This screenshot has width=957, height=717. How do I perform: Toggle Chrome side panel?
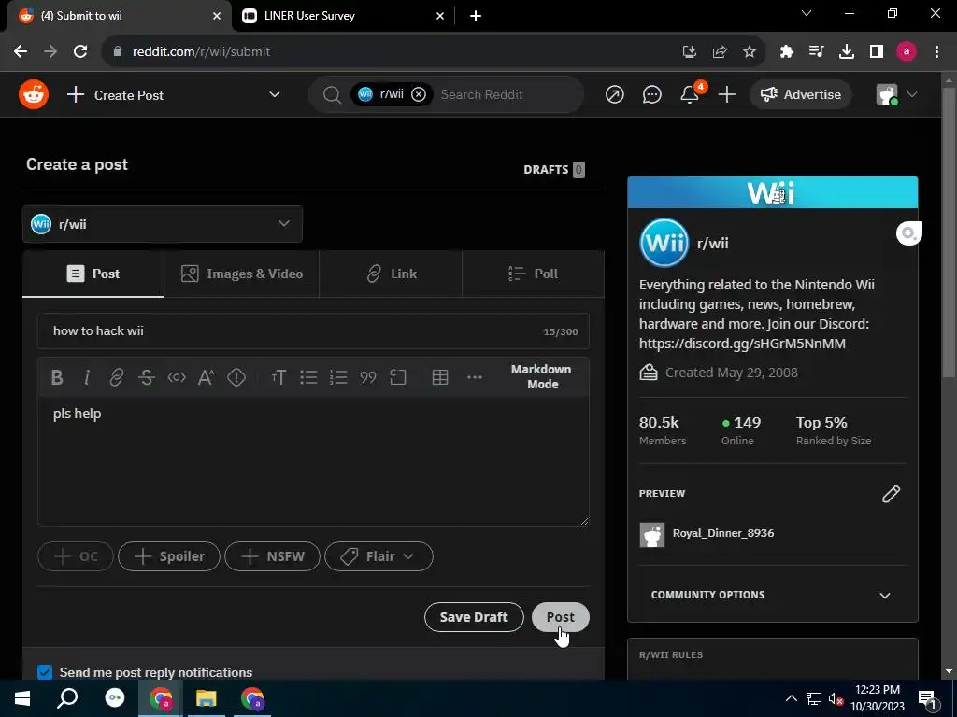[877, 52]
